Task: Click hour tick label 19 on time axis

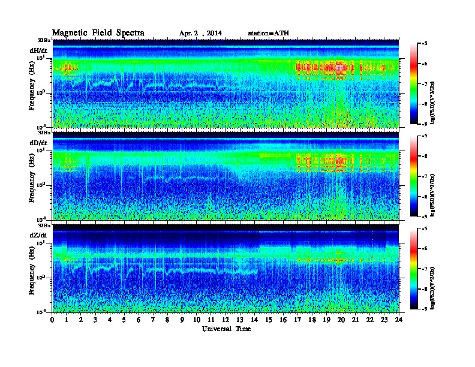Action: pos(326,320)
